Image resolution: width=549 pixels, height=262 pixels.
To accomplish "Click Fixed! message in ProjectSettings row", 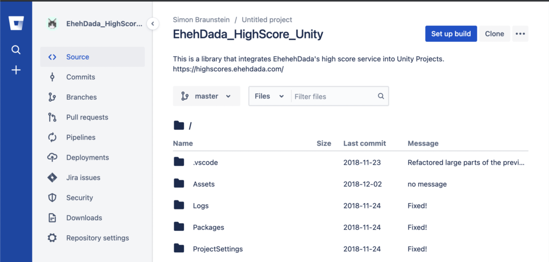I will 417,249.
